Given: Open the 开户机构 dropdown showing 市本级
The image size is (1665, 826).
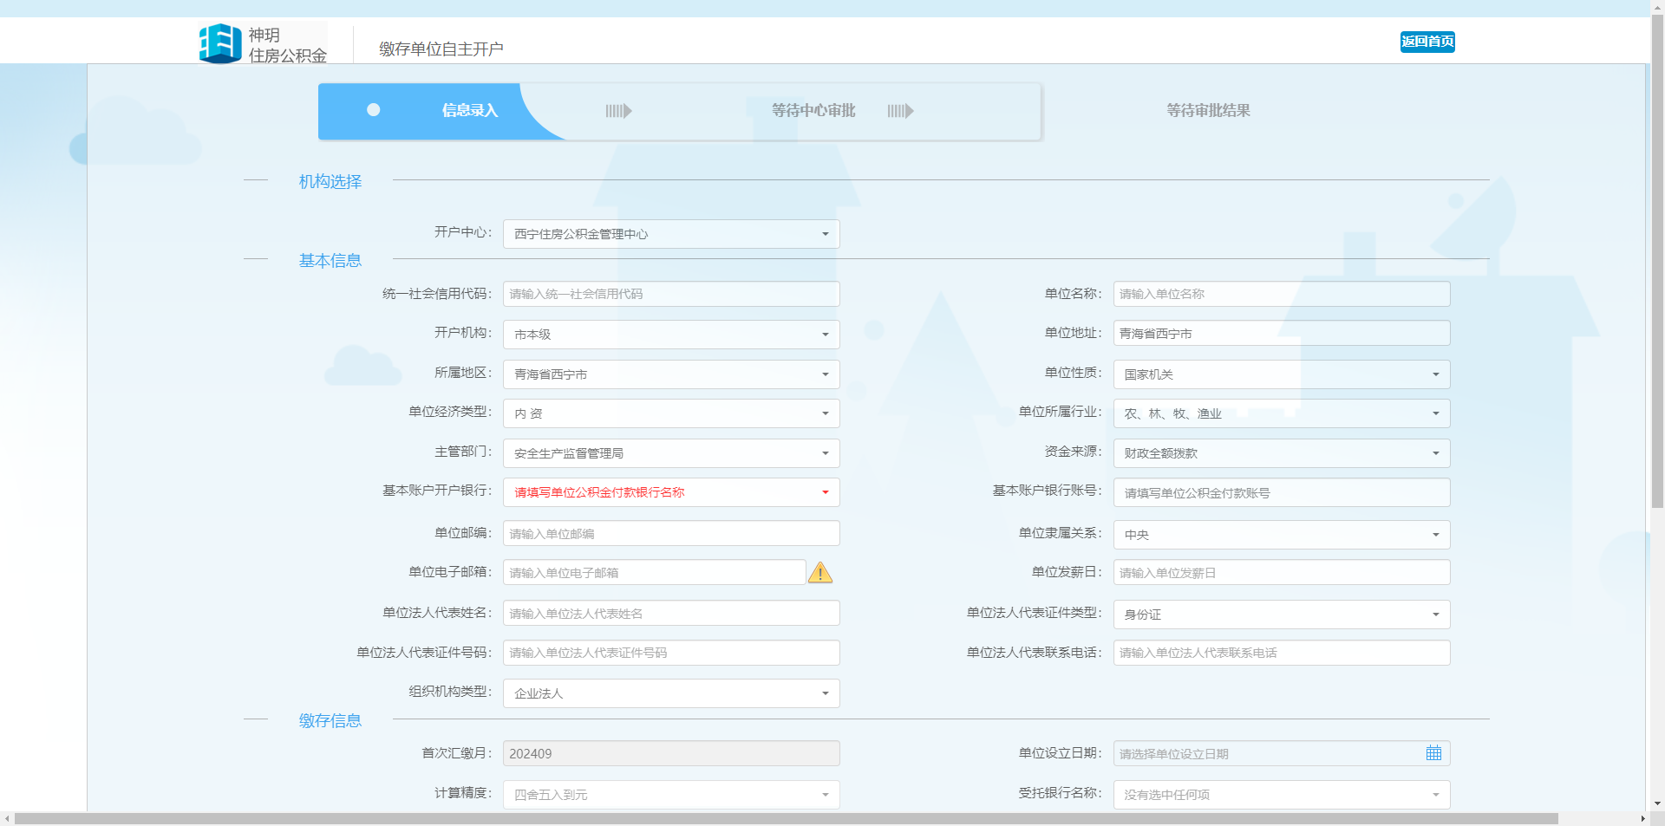Looking at the screenshot, I should (x=671, y=335).
